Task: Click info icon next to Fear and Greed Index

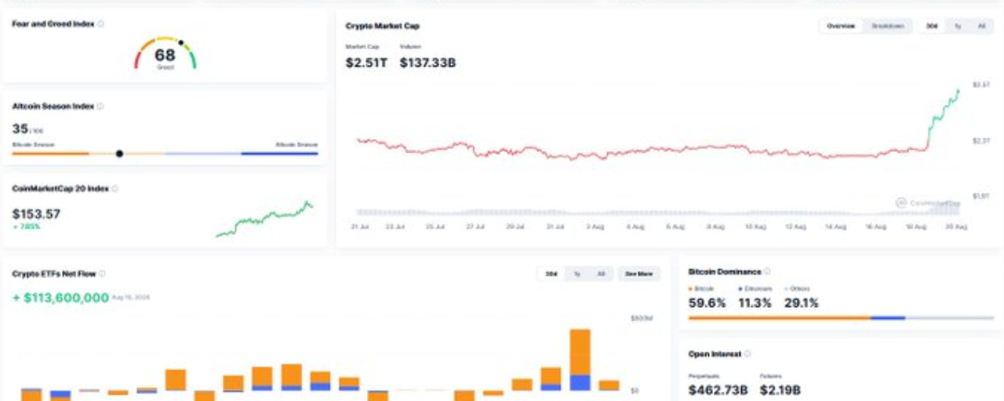Action: (100, 24)
